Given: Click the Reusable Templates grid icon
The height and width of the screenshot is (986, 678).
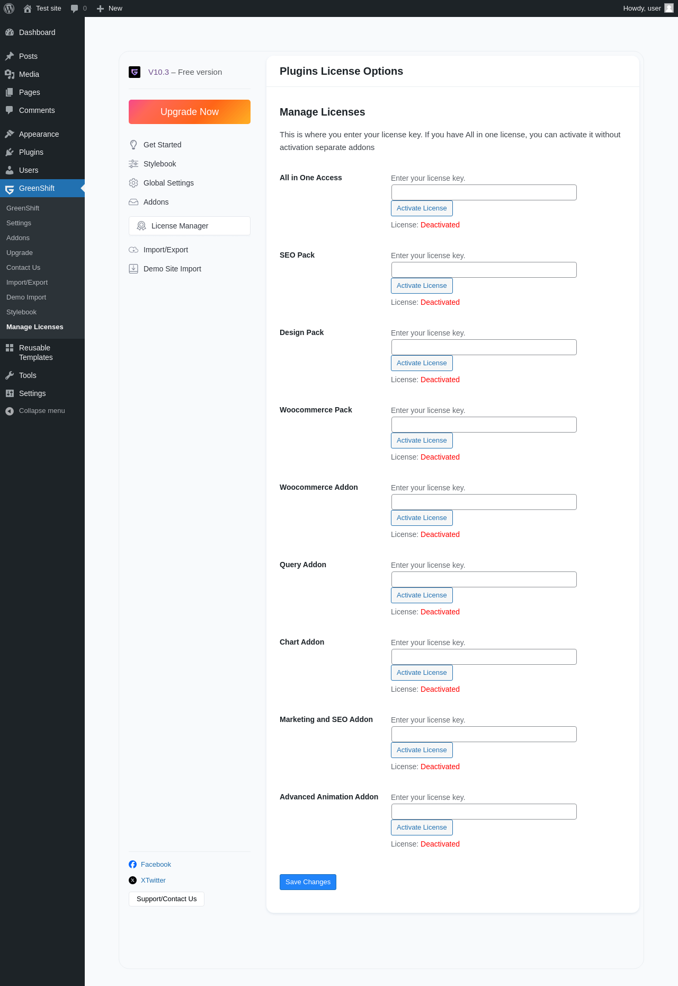Looking at the screenshot, I should (x=10, y=348).
